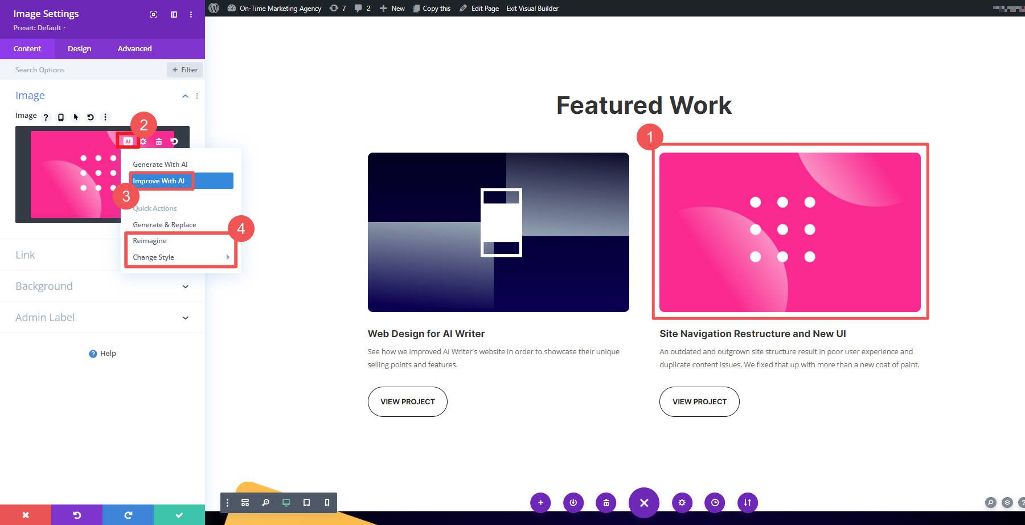Open the image upload settings gear icon

point(143,141)
